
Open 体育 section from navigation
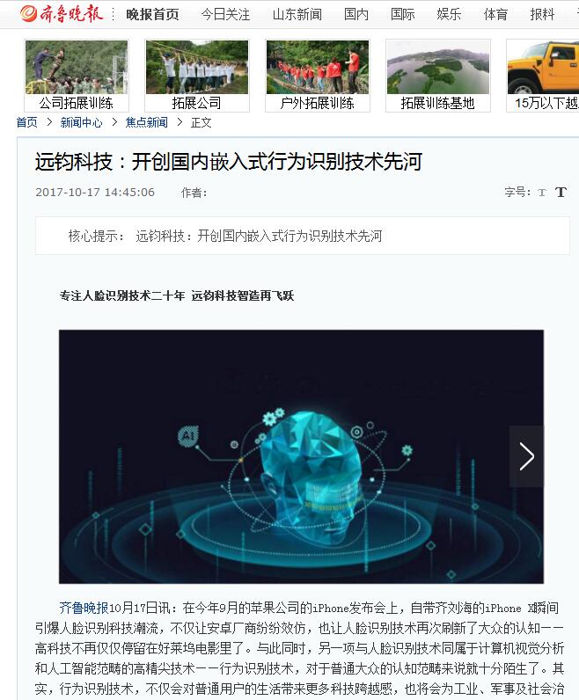[495, 15]
